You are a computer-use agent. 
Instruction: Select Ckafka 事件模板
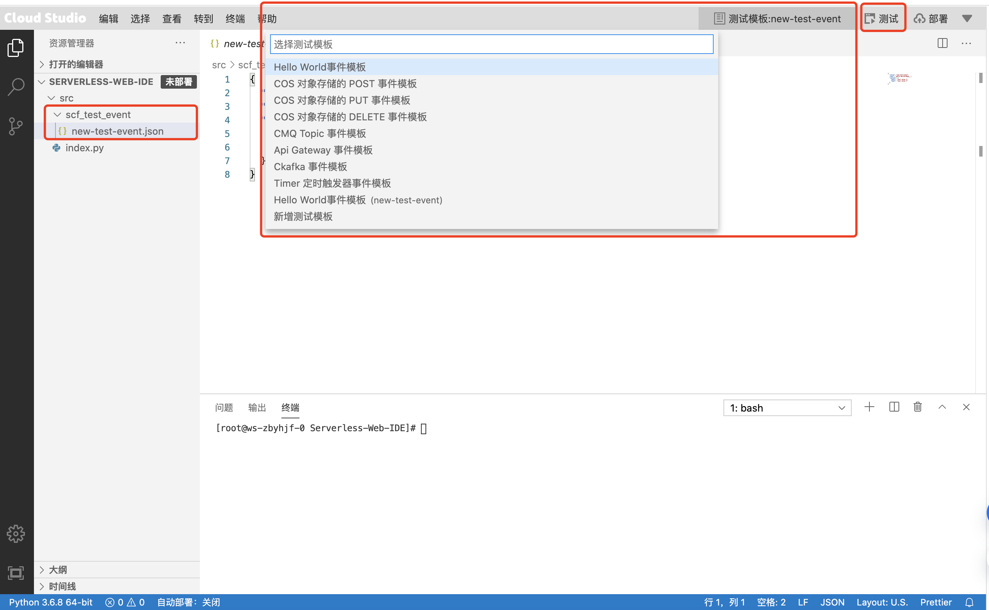(491, 167)
